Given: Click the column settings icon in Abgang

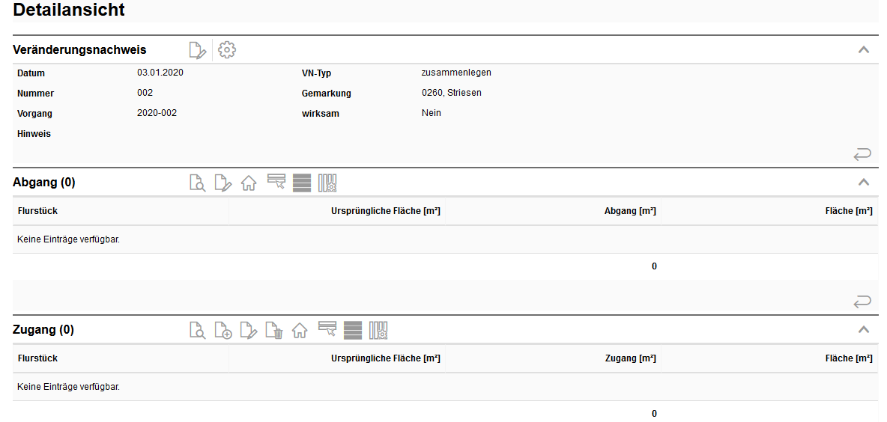Looking at the screenshot, I should point(327,183).
